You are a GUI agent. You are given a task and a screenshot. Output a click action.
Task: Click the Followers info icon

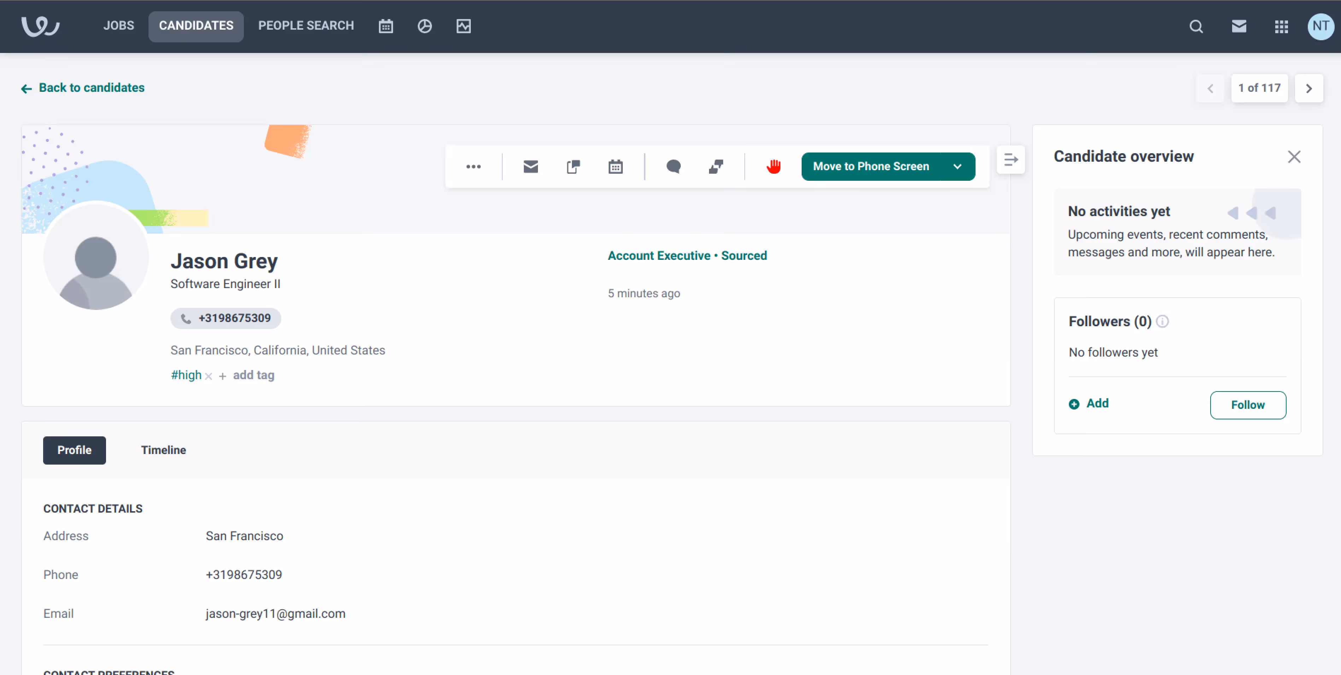1163,321
